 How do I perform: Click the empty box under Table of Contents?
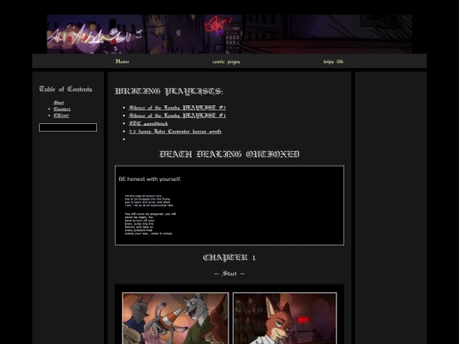point(68,127)
